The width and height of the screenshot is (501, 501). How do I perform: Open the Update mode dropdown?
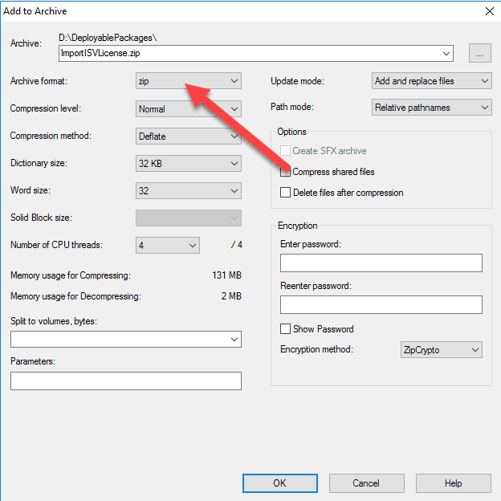(431, 81)
